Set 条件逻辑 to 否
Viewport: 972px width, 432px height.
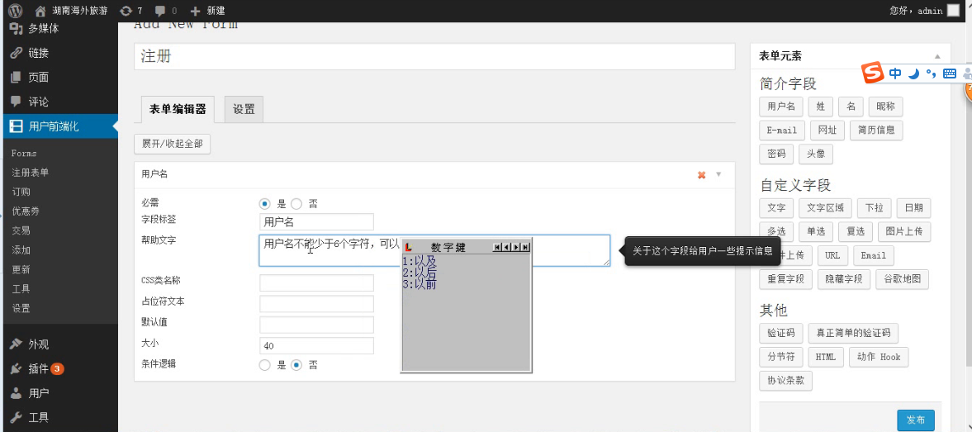click(x=296, y=365)
